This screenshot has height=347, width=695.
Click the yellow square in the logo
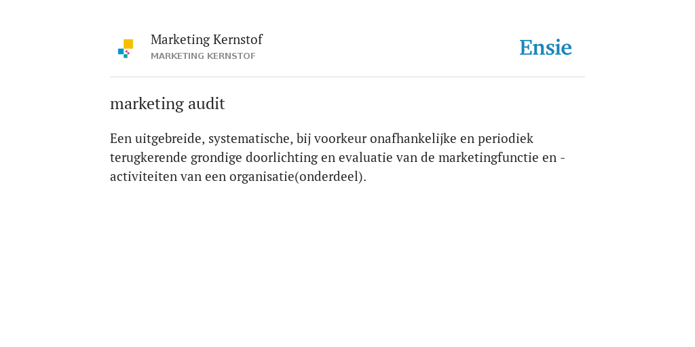click(128, 44)
